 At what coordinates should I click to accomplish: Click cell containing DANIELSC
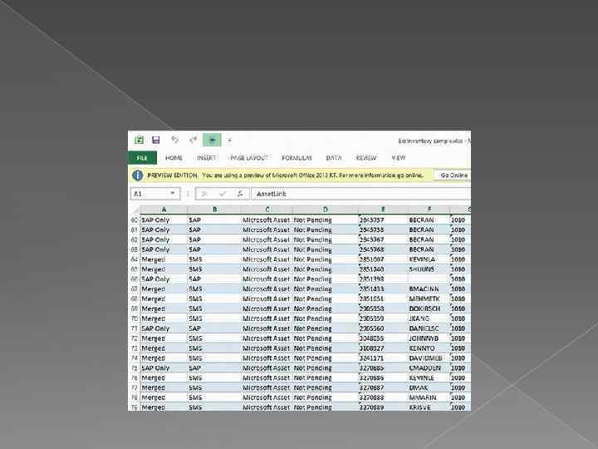pos(429,328)
